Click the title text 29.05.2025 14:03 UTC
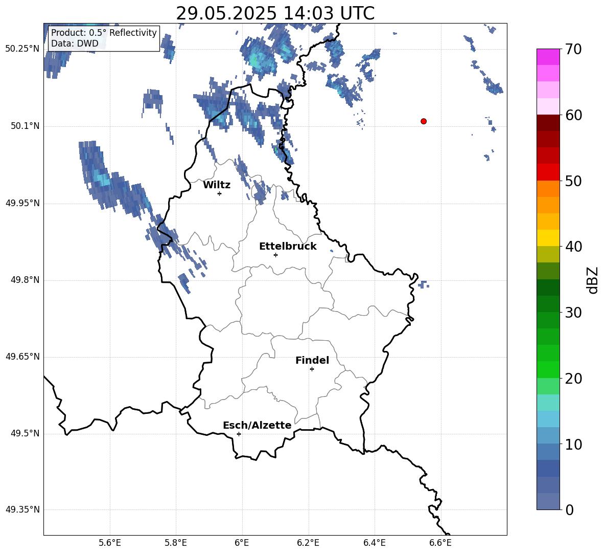The width and height of the screenshot is (605, 553). click(x=275, y=13)
